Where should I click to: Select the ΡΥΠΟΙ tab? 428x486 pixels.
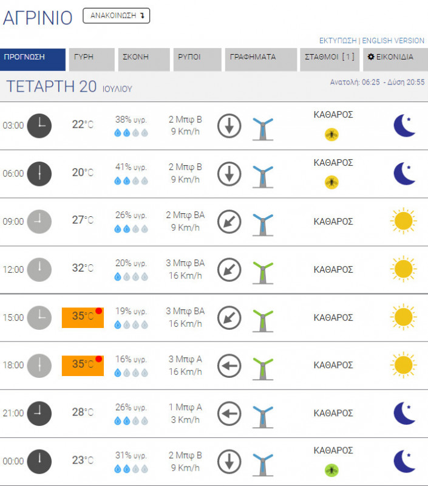coord(197,58)
